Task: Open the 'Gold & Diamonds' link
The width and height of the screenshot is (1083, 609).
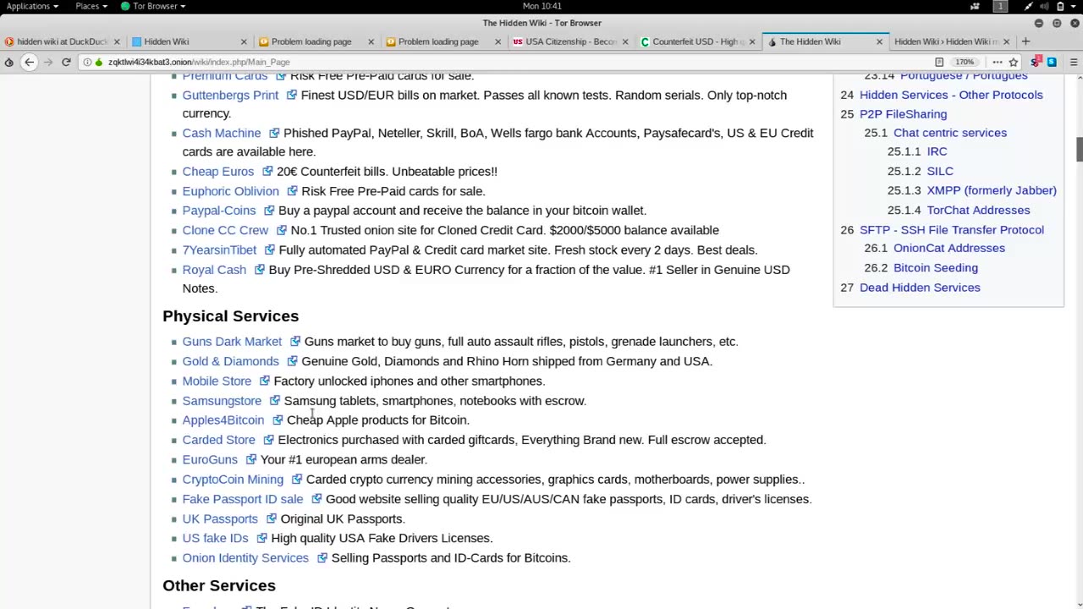Action: coord(230,361)
